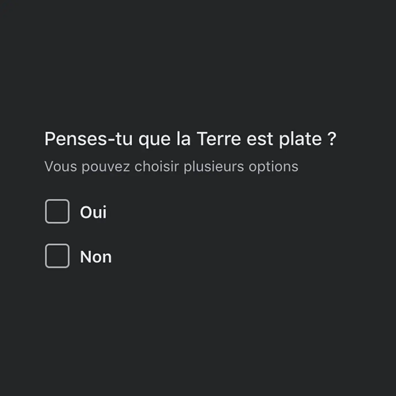Viewport: 396px width, 396px height.
Task: Click the 'Vous pouvez choisir plusieurs options' hint
Action: pos(171,167)
